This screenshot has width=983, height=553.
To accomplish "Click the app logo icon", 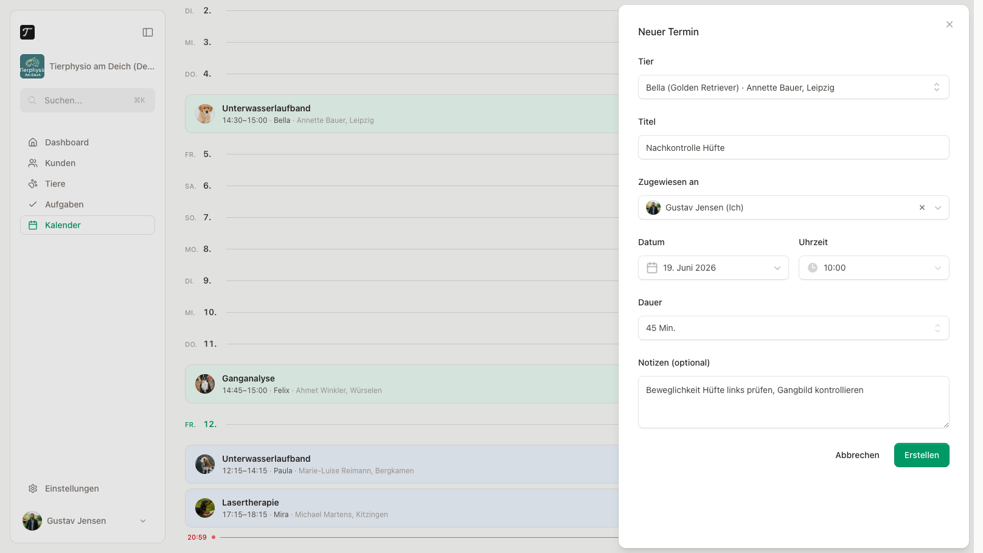I will (x=27, y=32).
